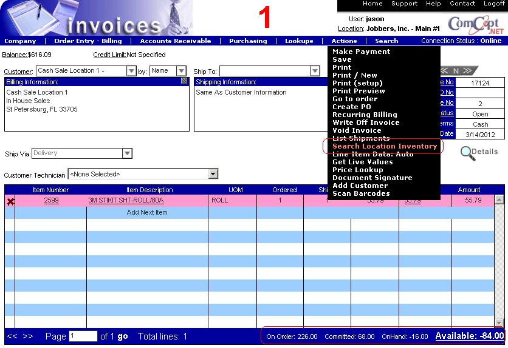Image resolution: width=508 pixels, height=348 pixels.
Task: Click the Details magnifying glass icon
Action: 468,152
